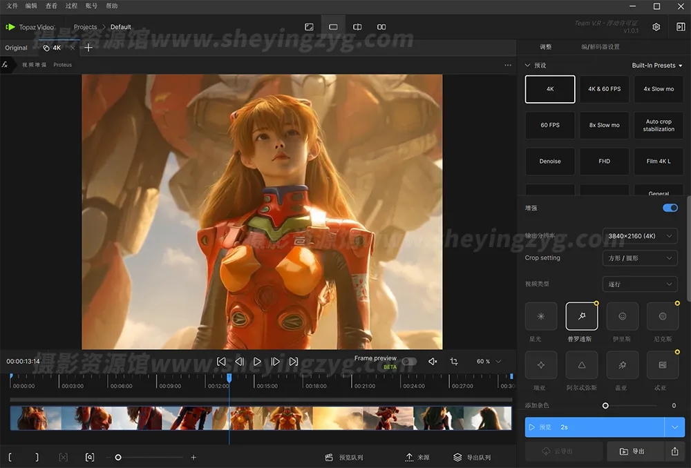Image resolution: width=691 pixels, height=468 pixels.
Task: Pick the 阿尔忒弥斯 (Artemis) triangle model icon
Action: coord(582,364)
